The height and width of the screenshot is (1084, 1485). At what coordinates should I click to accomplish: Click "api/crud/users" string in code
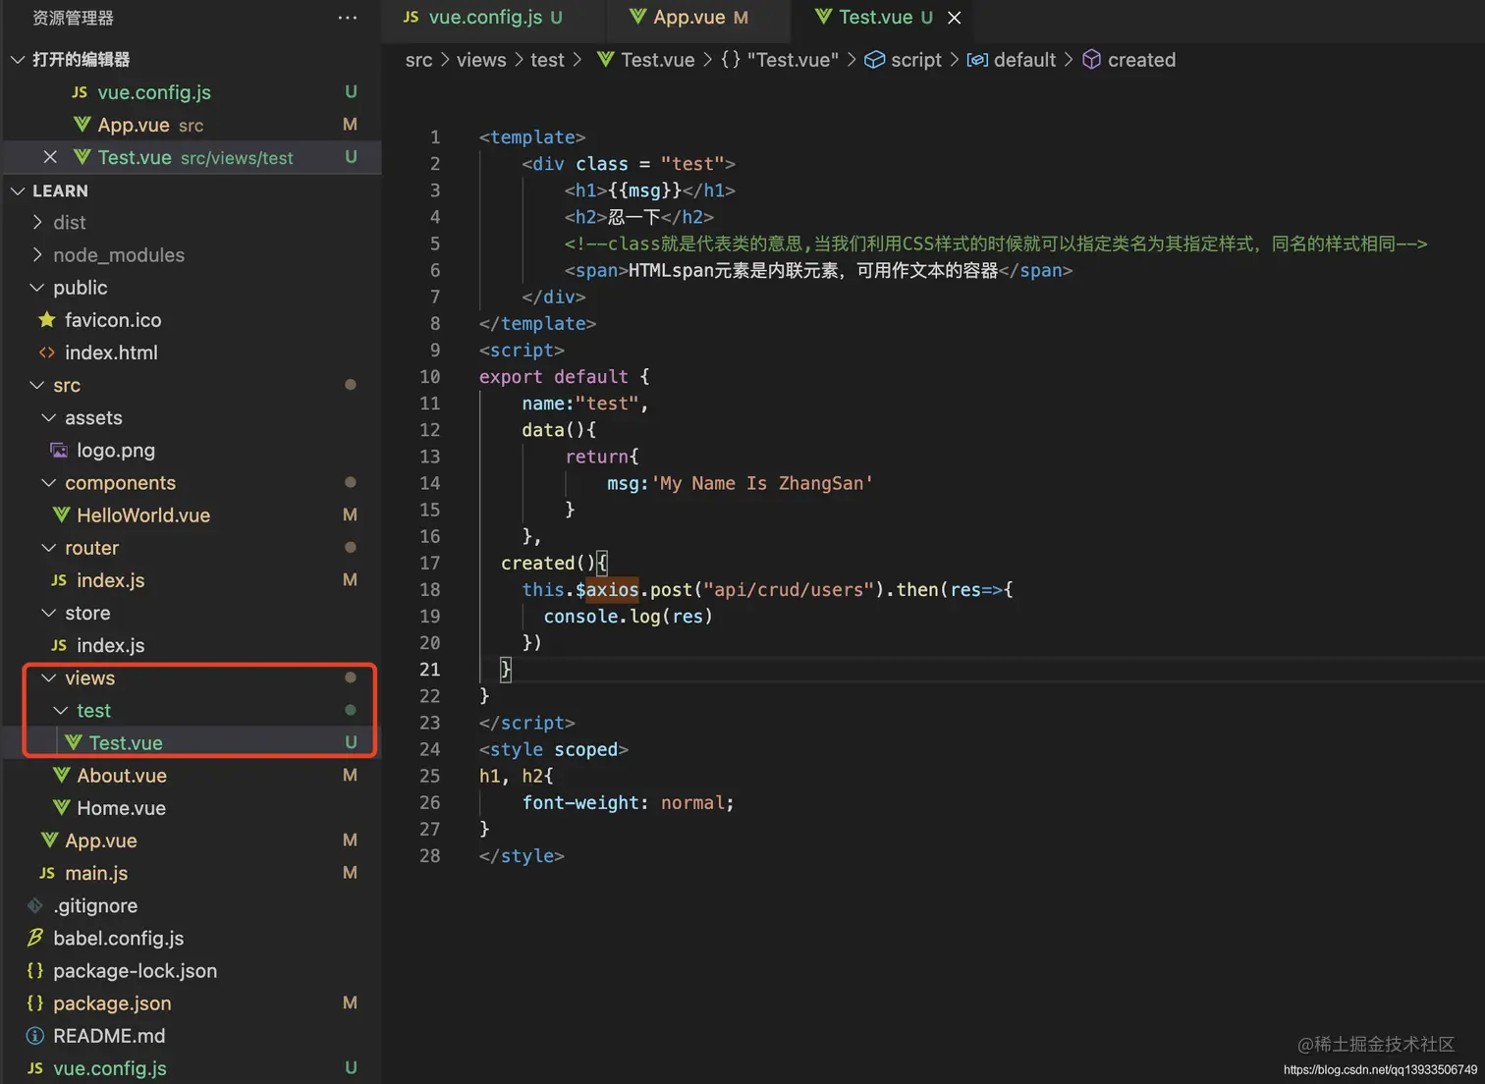click(x=789, y=589)
